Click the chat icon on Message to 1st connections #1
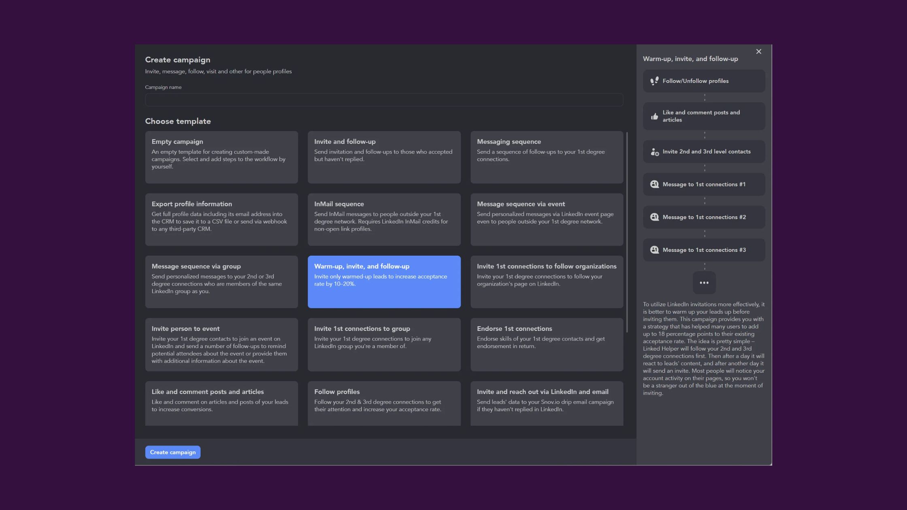The width and height of the screenshot is (907, 510). (654, 184)
